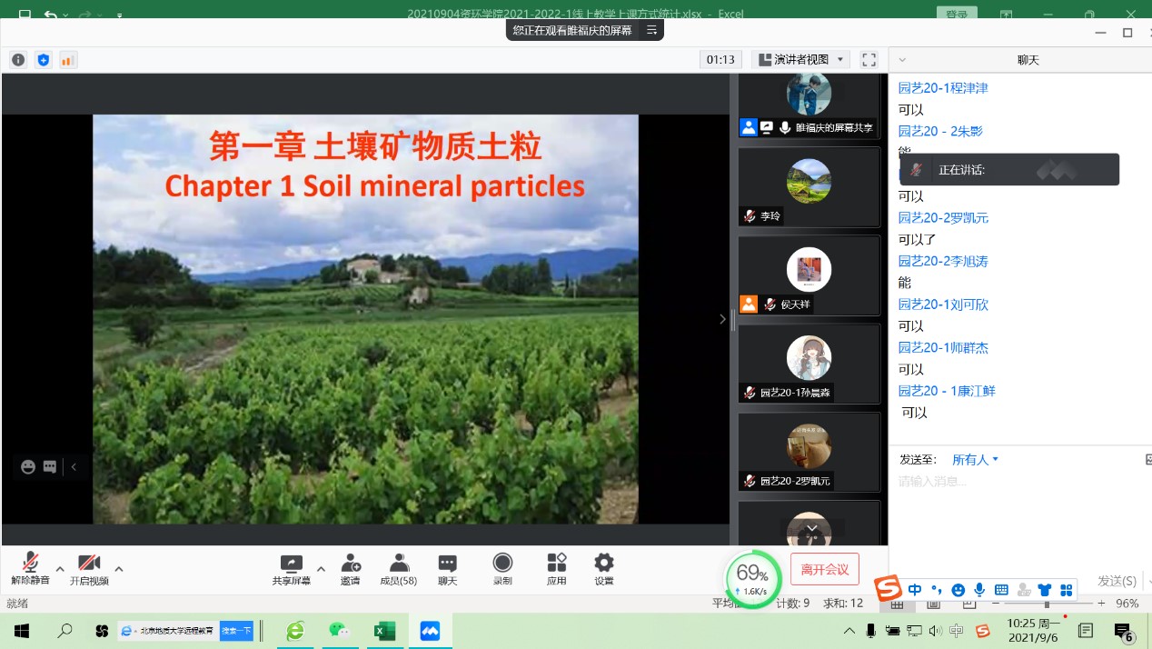Open the meeting info icon
The image size is (1152, 649).
click(x=18, y=60)
